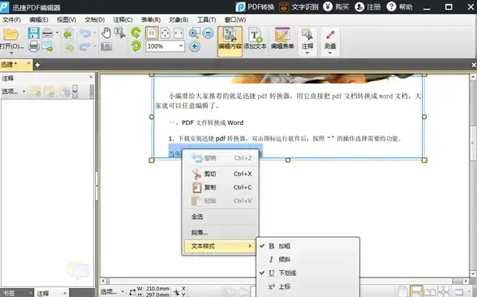The image size is (477, 297).
Task: Click 注册 register in the title bar
Action: tap(367, 6)
